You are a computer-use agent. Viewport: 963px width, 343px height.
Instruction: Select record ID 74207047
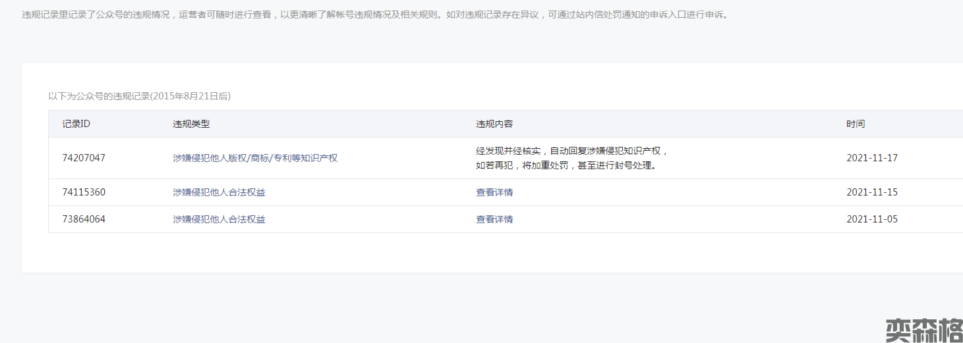[84, 158]
